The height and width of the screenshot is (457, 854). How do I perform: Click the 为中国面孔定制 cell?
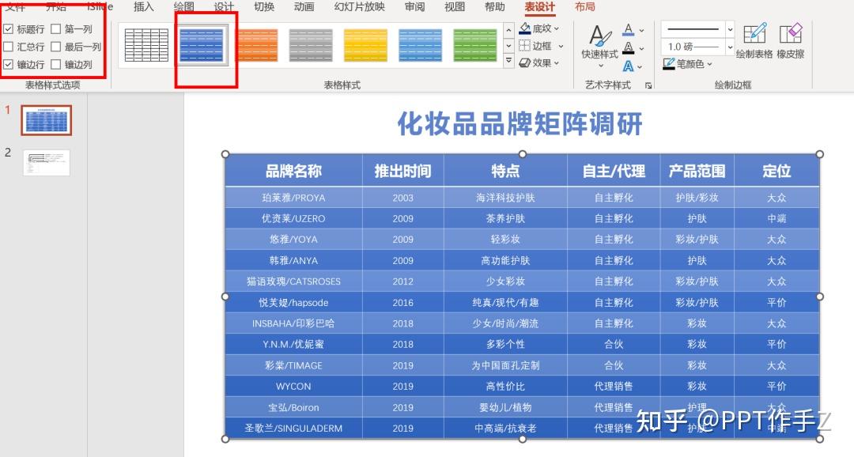tap(505, 365)
